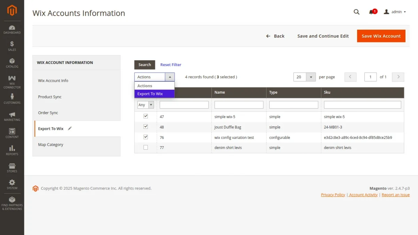Screen dimensions: 418x235
Task: Click the Save Wix Account button
Action: coord(381,36)
